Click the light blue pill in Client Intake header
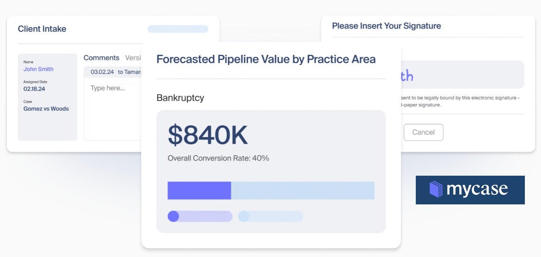This screenshot has height=257, width=541. (x=178, y=29)
